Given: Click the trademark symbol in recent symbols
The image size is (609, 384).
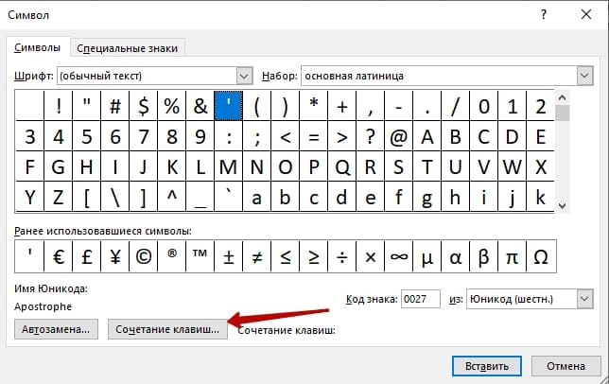Looking at the screenshot, I should click(200, 255).
